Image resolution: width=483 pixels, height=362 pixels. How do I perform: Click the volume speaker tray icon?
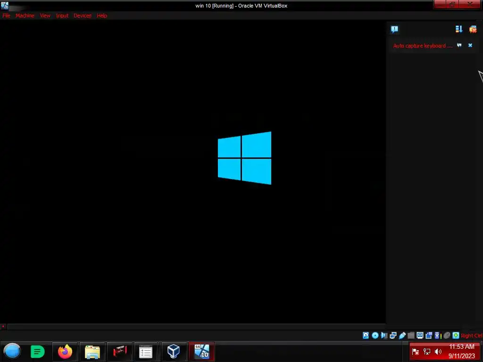click(438, 351)
